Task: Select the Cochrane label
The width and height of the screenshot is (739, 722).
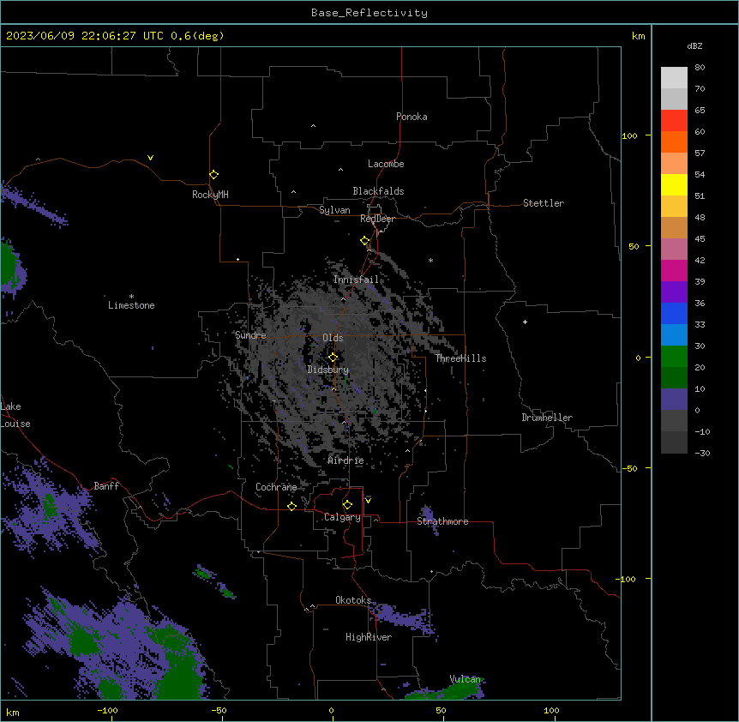Action: (276, 487)
